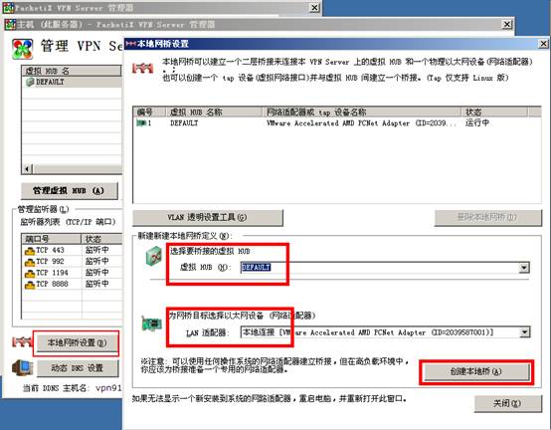This screenshot has width=551, height=430.
Task: Close the rear VPN Server manager window
Action: tap(315, 8)
